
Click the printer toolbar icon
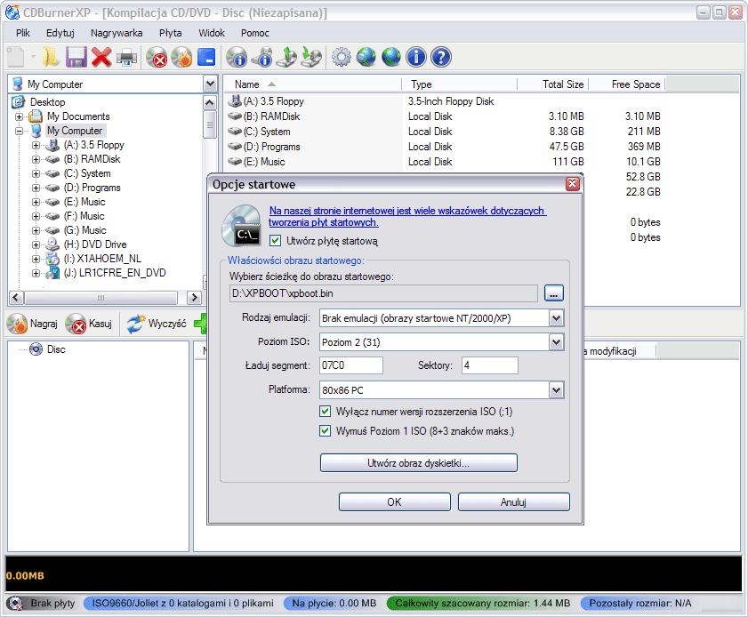tap(126, 57)
